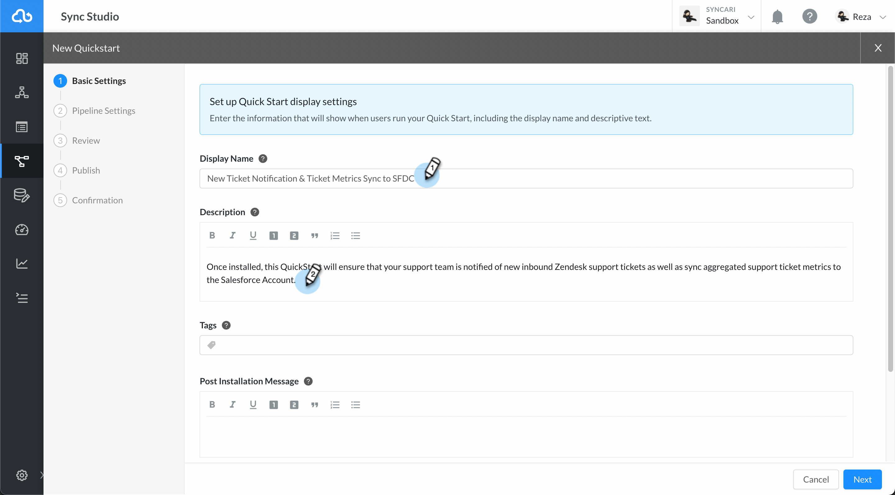This screenshot has width=895, height=495.
Task: Select the Connections hierarchy icon in the sidebar
Action: pyautogui.click(x=21, y=92)
